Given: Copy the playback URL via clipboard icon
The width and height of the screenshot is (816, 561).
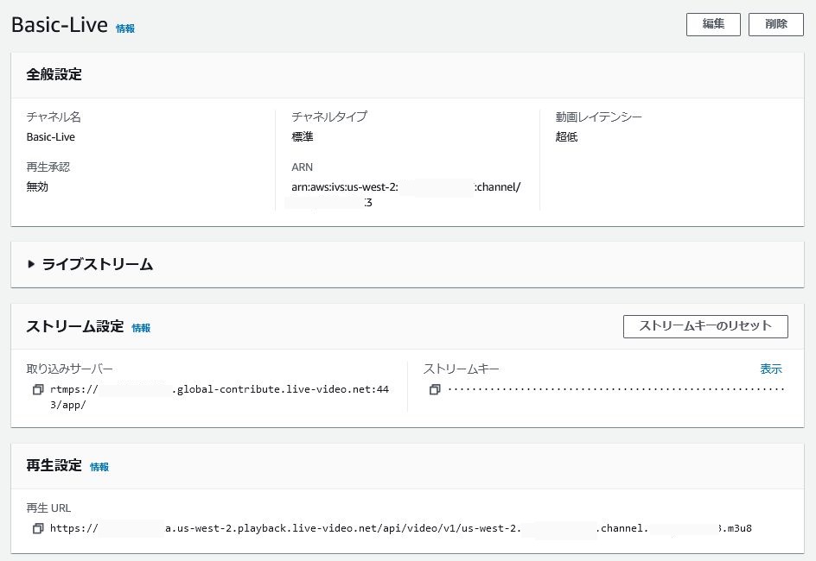Looking at the screenshot, I should [36, 528].
